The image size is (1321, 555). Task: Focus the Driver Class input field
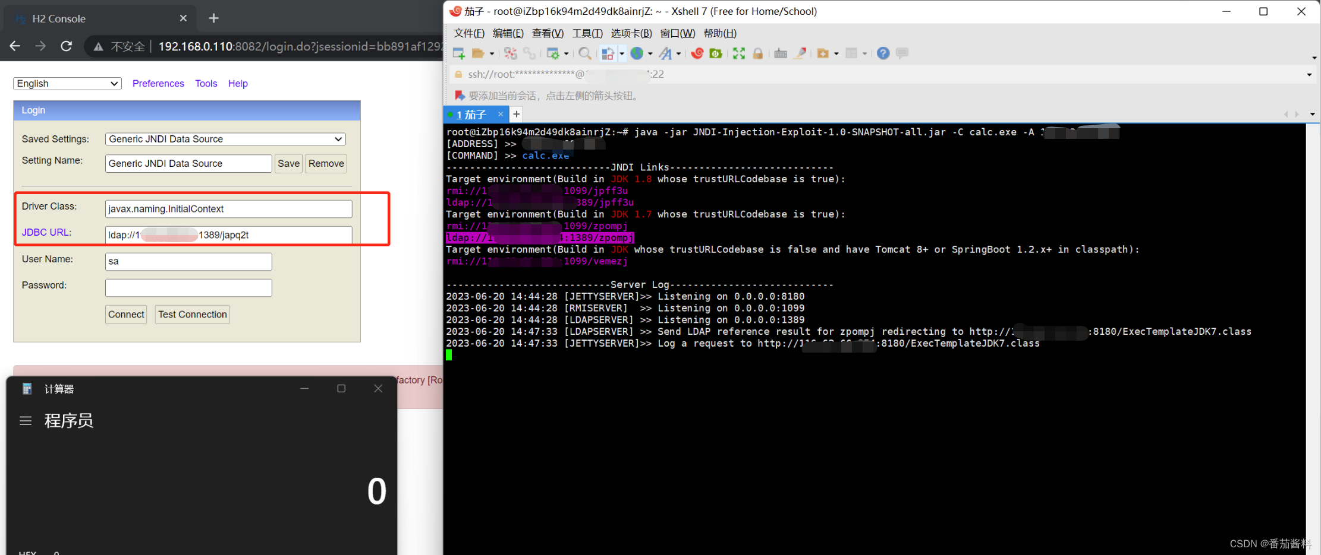(229, 209)
